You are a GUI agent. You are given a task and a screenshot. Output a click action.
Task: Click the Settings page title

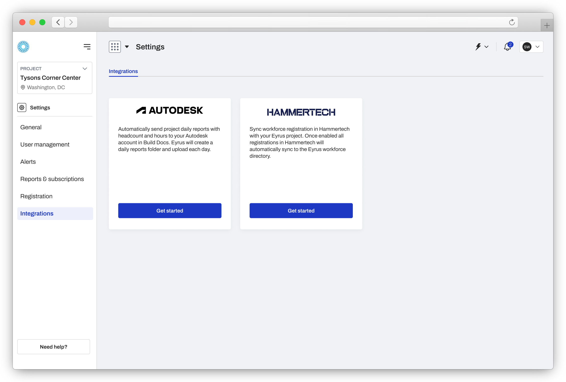pyautogui.click(x=150, y=47)
